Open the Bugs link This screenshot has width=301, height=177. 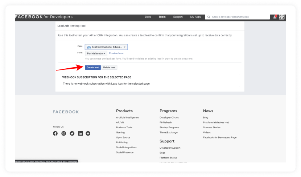click(x=162, y=153)
